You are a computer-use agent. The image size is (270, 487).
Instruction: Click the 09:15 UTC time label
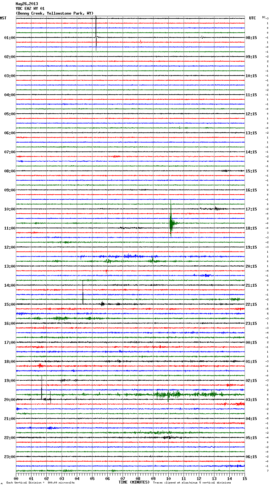[x=251, y=57]
